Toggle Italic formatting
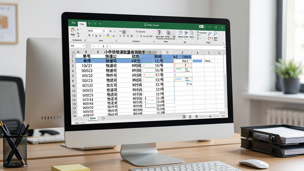 tap(93, 36)
